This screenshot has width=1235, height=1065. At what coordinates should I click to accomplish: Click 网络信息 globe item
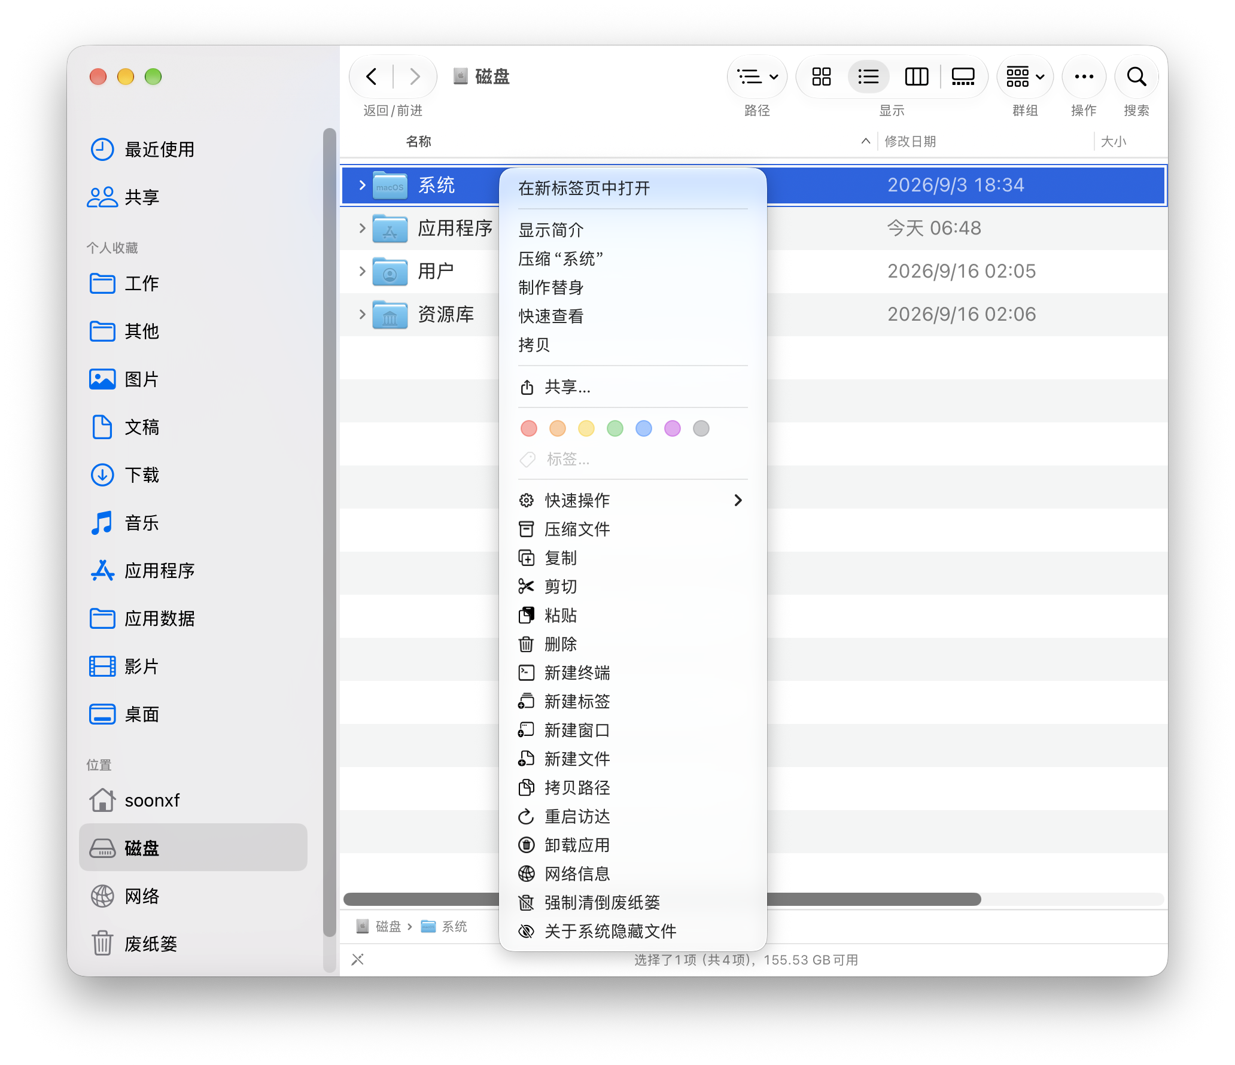[x=632, y=874]
